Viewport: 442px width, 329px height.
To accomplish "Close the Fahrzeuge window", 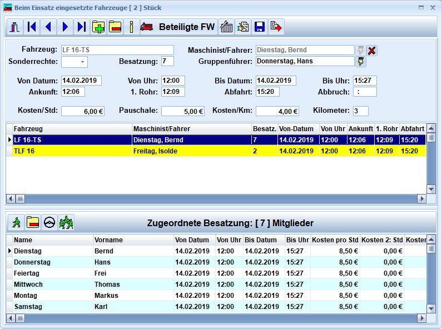I will point(433,8).
